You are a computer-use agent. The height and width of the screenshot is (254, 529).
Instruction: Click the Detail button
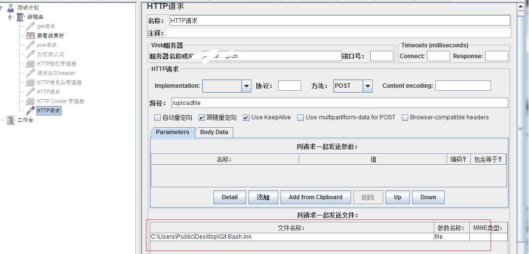click(230, 197)
